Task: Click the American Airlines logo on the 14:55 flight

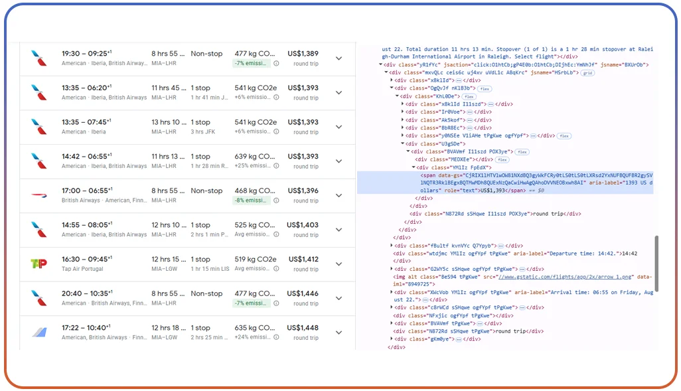Action: click(38, 229)
